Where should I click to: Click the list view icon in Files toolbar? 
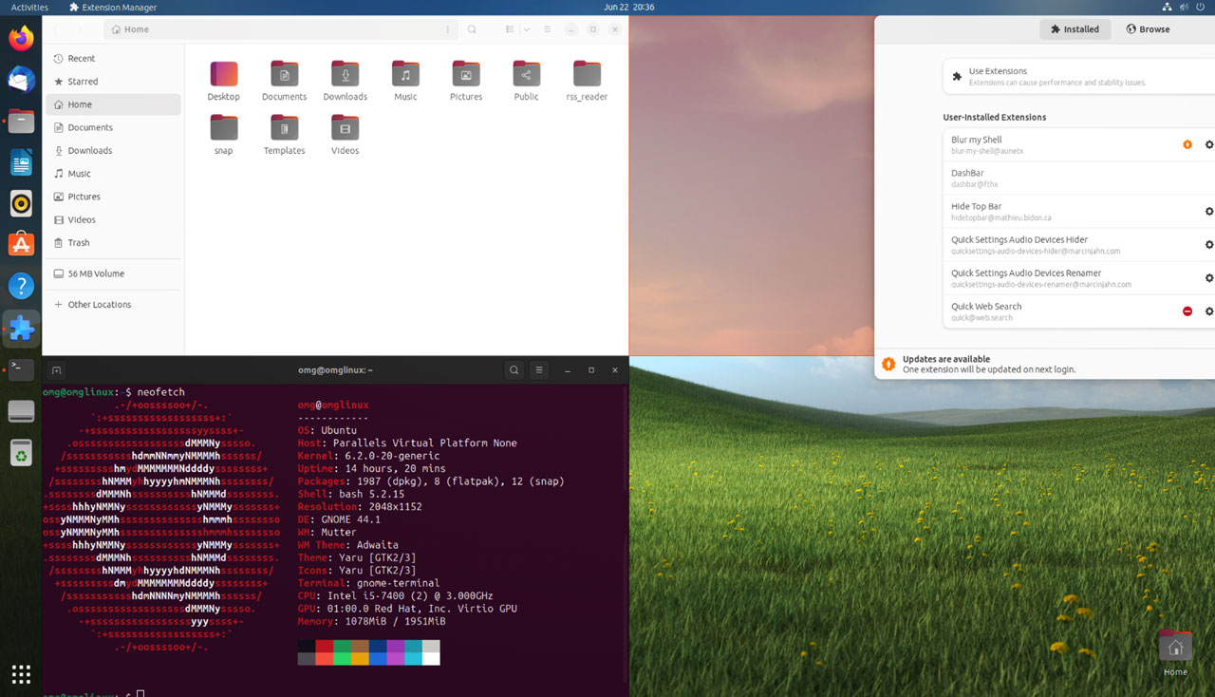coord(511,29)
